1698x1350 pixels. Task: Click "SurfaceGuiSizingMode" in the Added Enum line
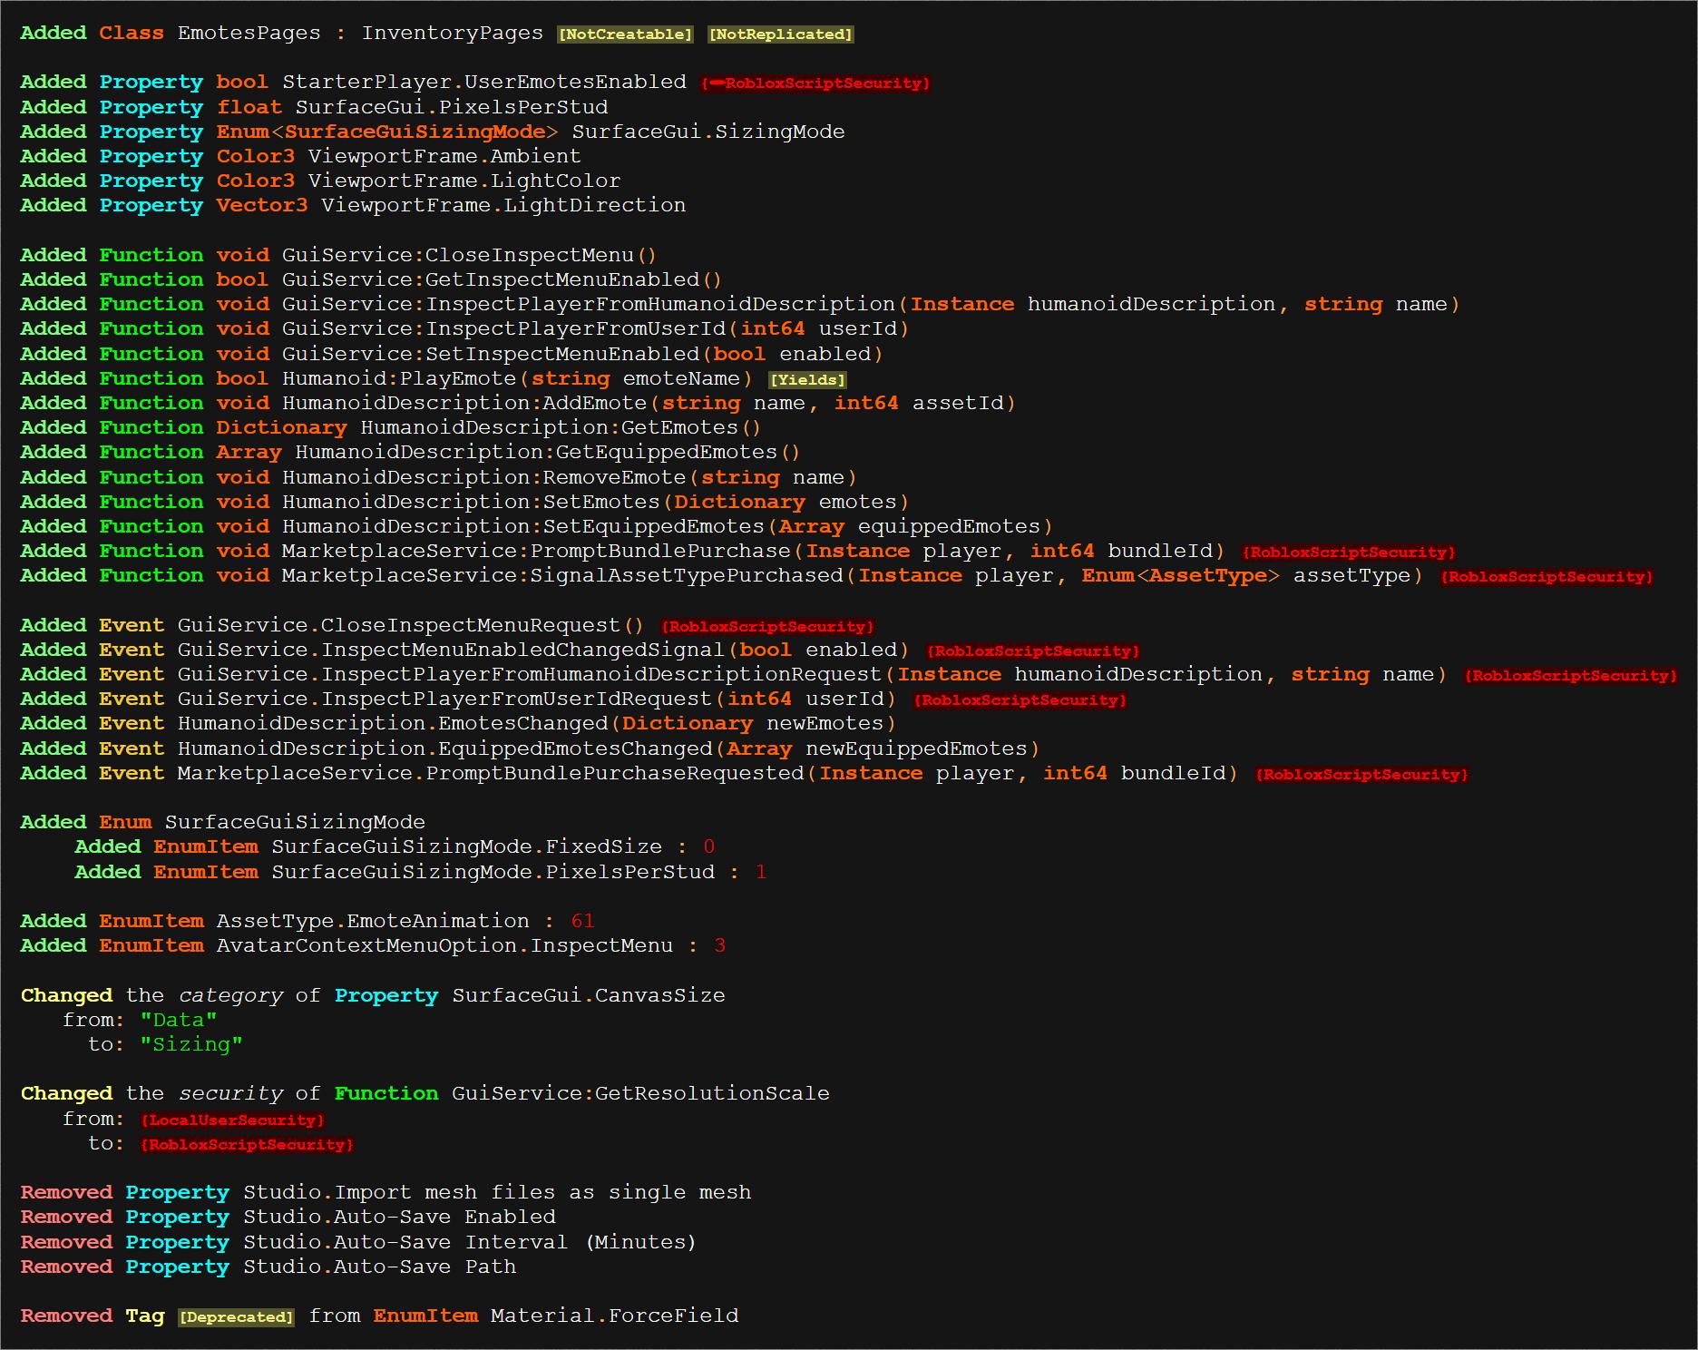pos(295,822)
